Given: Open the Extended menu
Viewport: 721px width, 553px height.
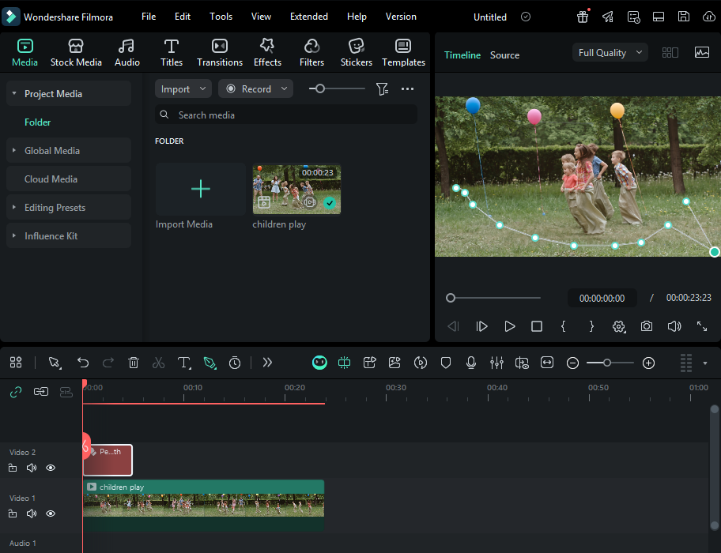Looking at the screenshot, I should coord(308,17).
